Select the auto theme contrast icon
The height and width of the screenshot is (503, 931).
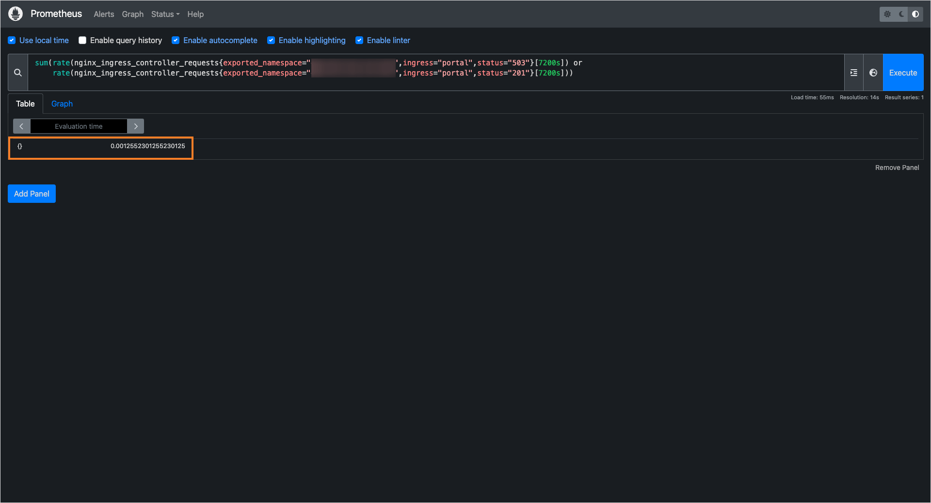(915, 14)
